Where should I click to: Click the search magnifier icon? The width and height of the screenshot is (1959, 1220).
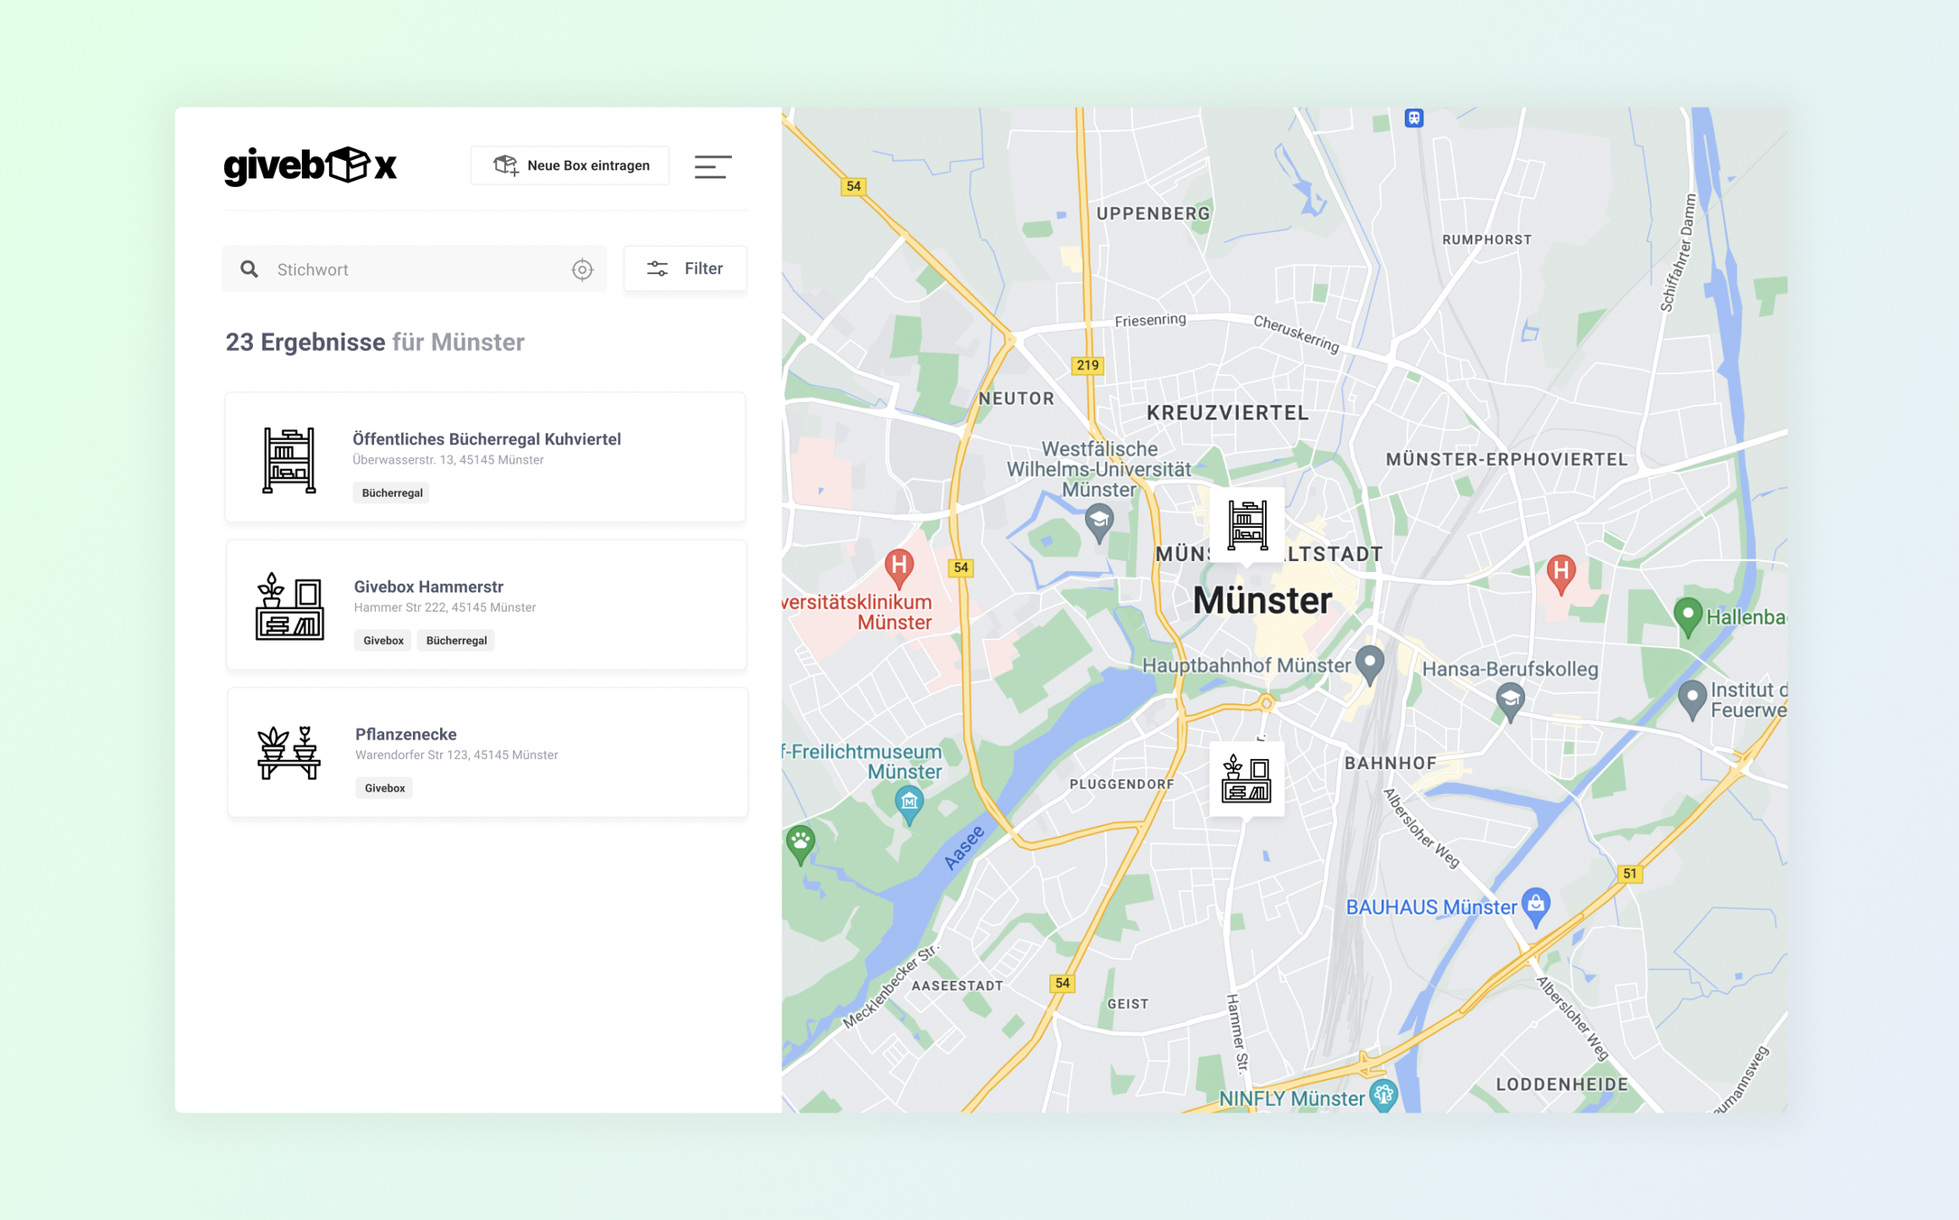[x=249, y=269]
